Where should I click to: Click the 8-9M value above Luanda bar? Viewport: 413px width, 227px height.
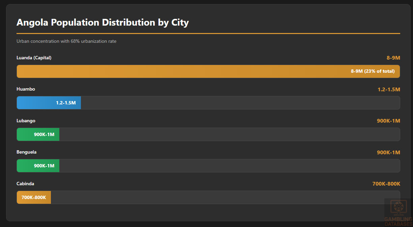point(393,58)
